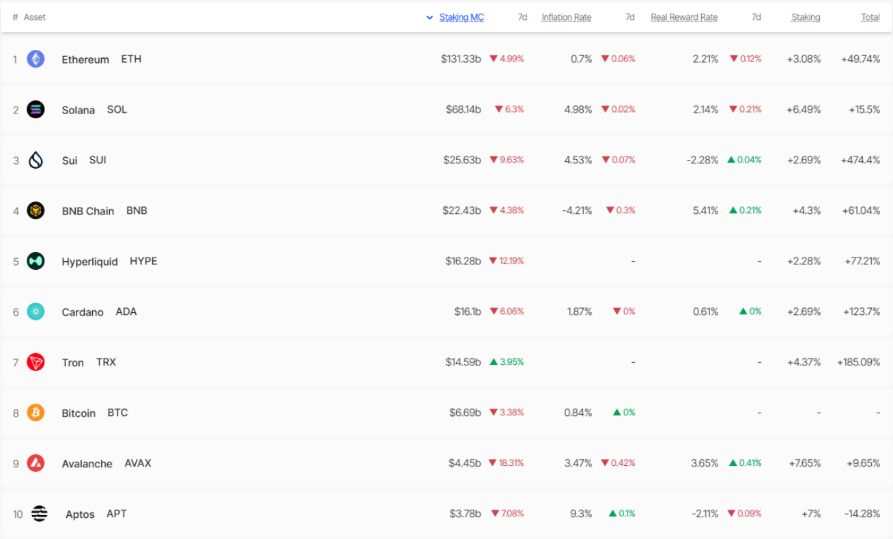Viewport: 893px width, 539px height.
Task: Click Hyperliquid's $16.28b value
Action: click(464, 261)
